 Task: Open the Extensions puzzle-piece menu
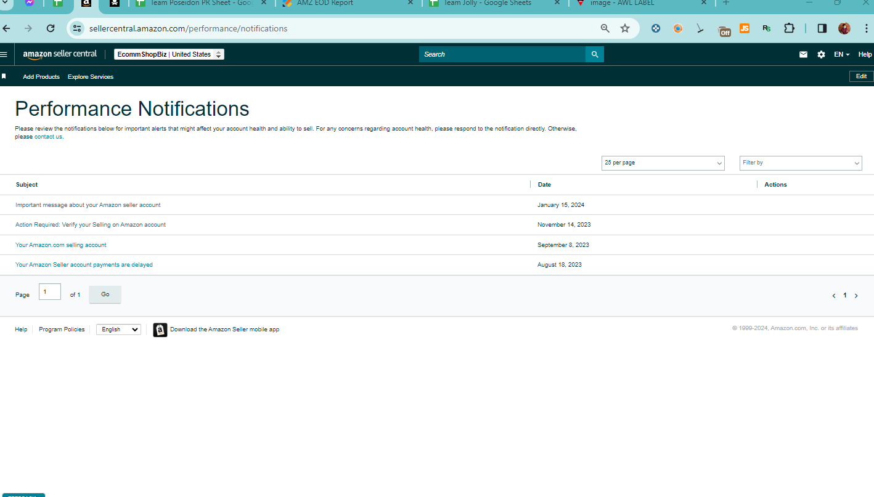[x=789, y=28]
